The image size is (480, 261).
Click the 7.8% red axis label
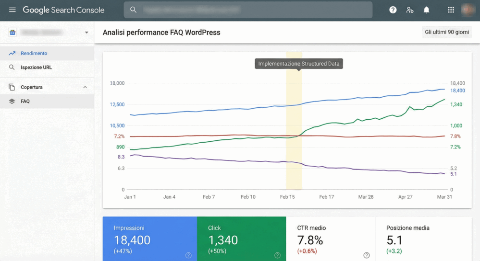coord(455,136)
